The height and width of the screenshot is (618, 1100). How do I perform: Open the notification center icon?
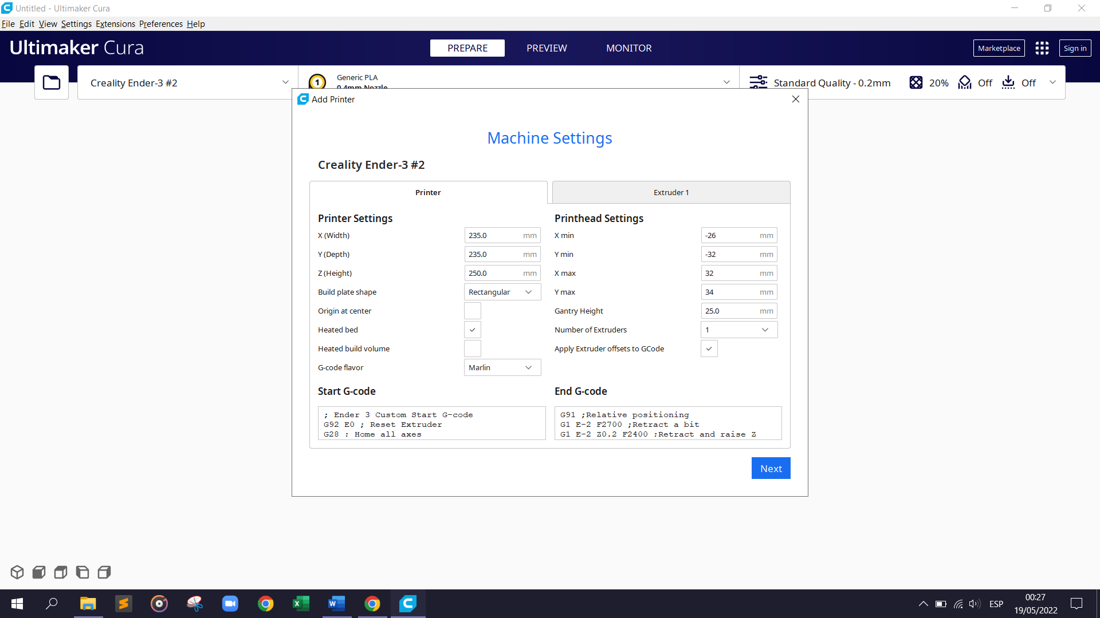1077,604
